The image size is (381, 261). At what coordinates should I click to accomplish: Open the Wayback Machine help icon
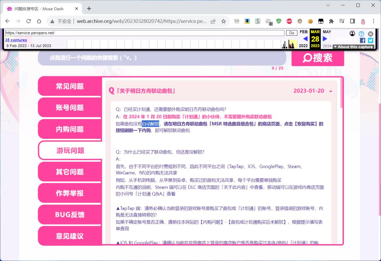(361, 34)
